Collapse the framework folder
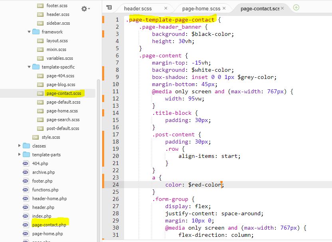This screenshot has width=332, height=242. [x=28, y=32]
